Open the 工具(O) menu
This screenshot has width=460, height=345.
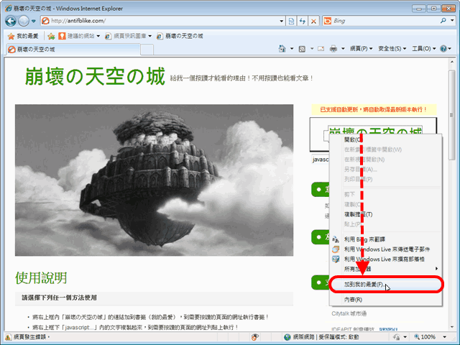[x=423, y=49]
